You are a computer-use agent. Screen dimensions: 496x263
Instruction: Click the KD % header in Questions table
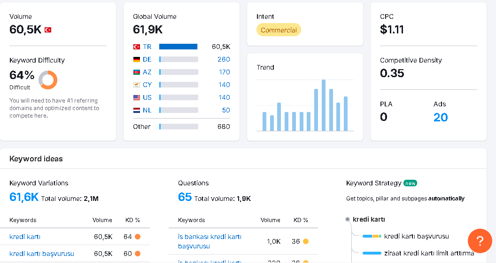point(301,220)
